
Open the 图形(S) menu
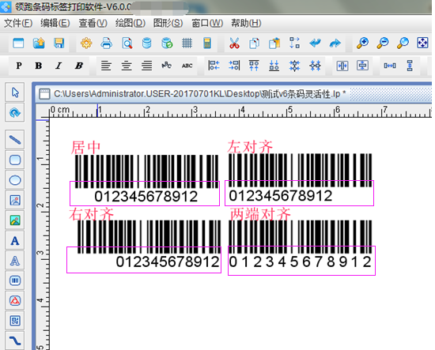[168, 23]
